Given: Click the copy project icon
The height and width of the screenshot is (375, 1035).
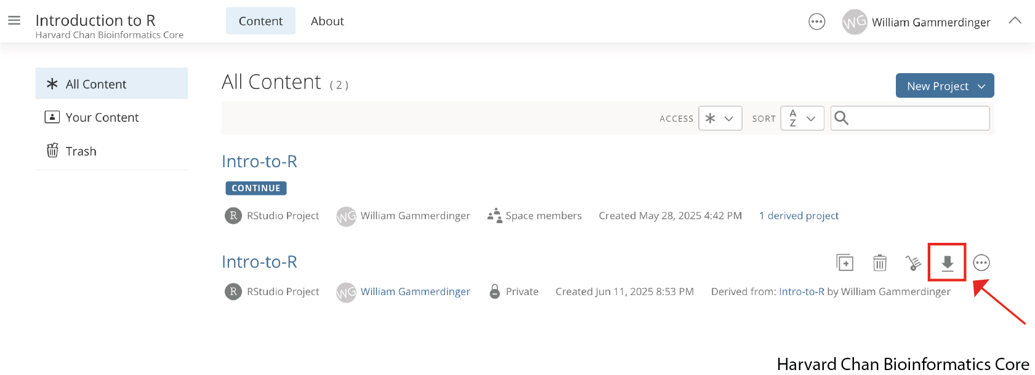Looking at the screenshot, I should (845, 262).
